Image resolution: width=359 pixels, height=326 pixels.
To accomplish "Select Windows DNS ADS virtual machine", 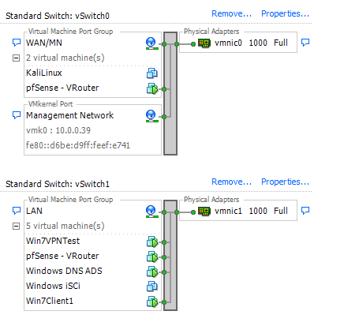I will tap(64, 271).
